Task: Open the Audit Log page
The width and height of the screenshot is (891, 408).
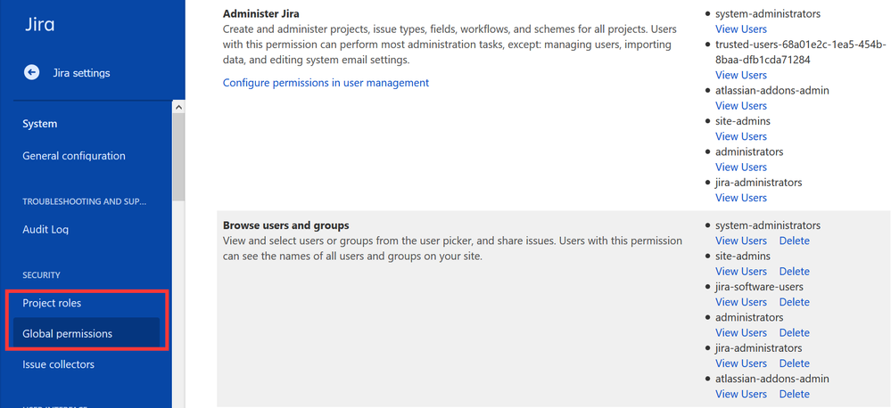Action: 45,229
